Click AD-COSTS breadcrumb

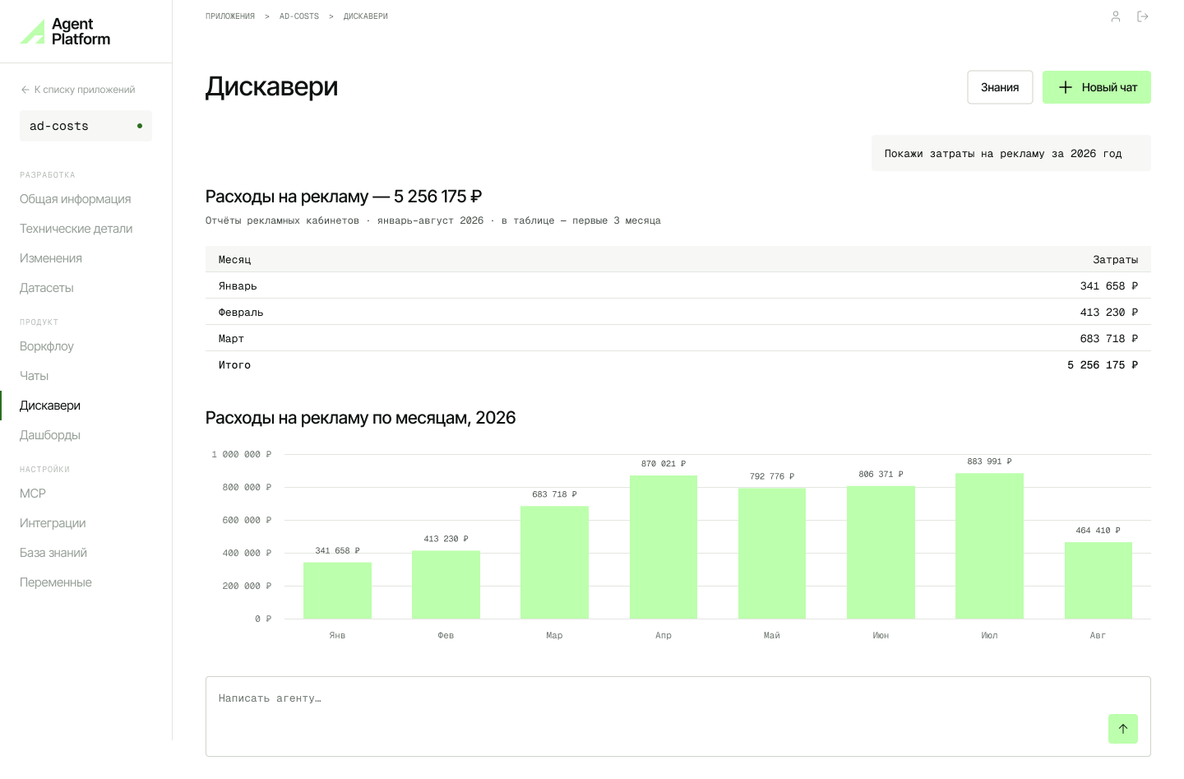[x=299, y=16]
